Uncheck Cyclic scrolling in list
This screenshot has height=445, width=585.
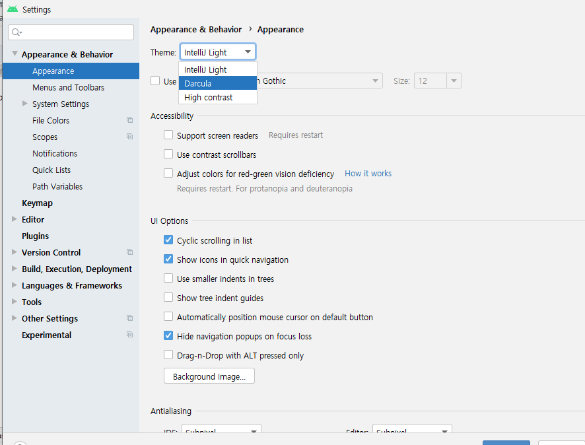[168, 240]
